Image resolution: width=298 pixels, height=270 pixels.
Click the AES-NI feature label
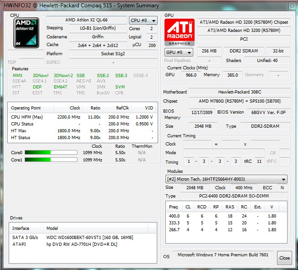coord(84,81)
